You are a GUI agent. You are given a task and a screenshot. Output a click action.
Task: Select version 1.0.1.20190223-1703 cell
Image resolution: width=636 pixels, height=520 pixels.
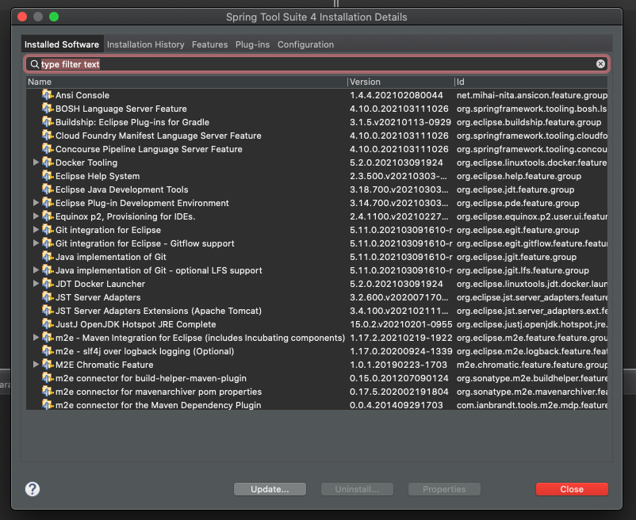[398, 365]
